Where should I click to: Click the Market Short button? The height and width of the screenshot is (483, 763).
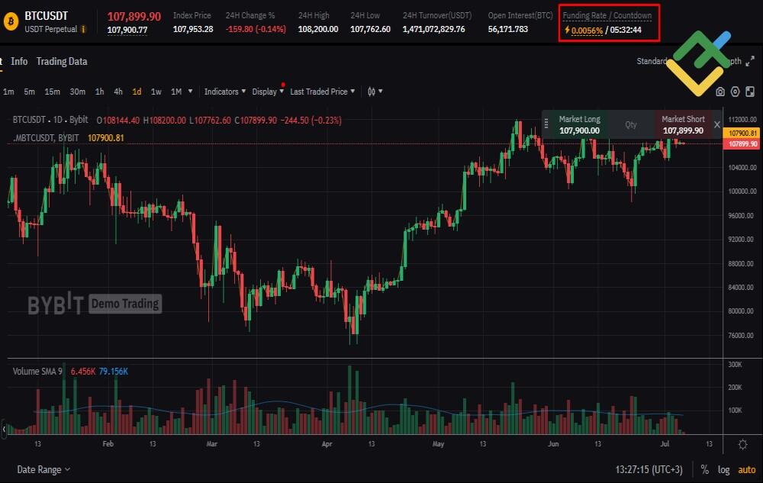click(683, 124)
